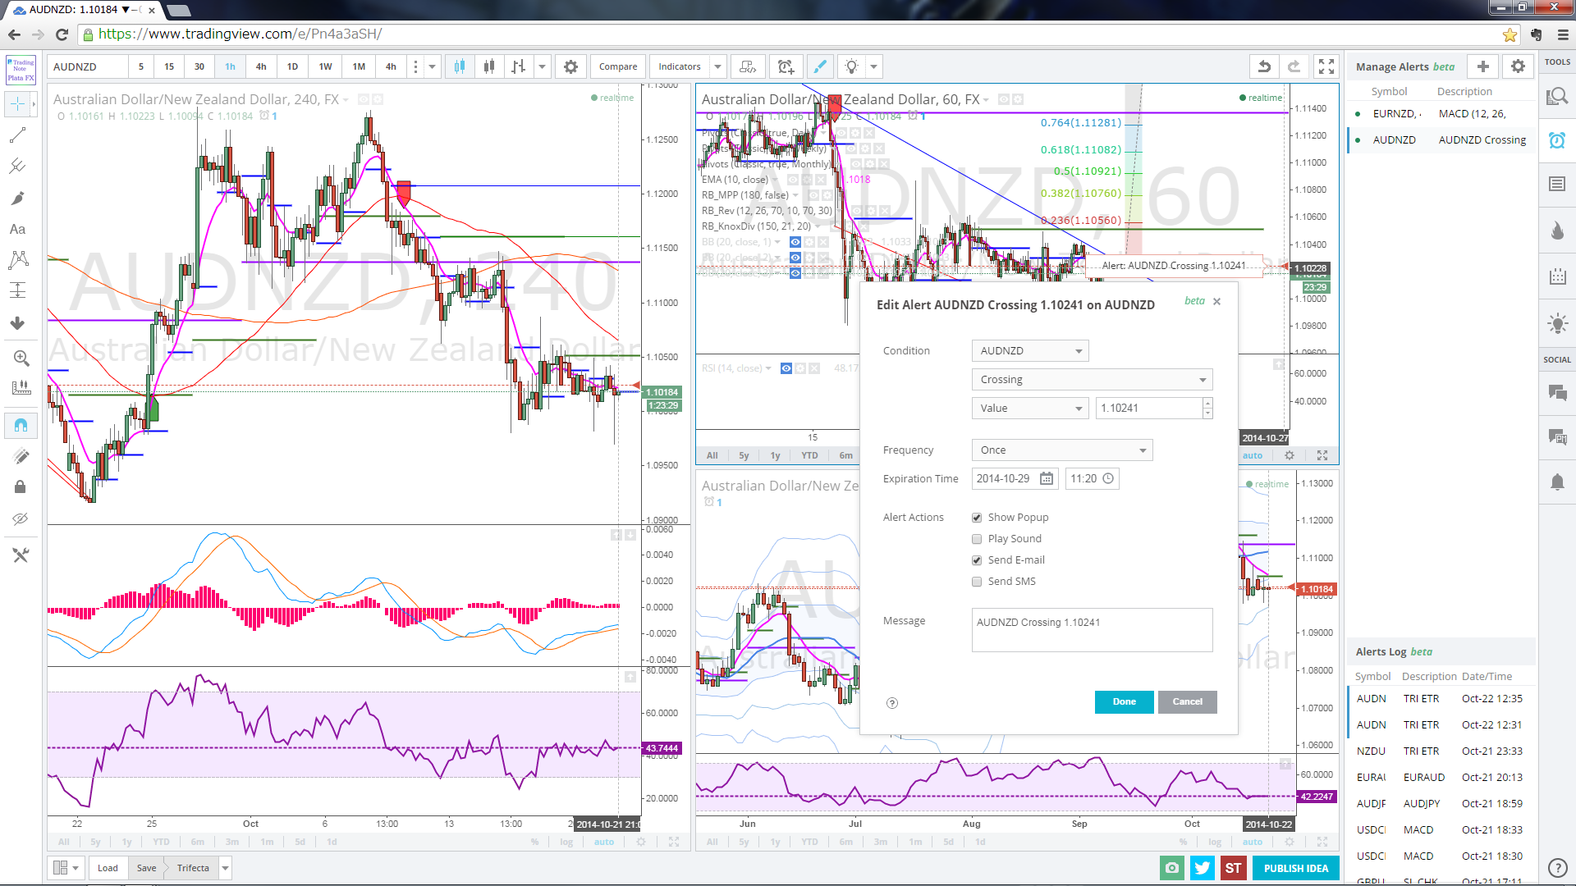The width and height of the screenshot is (1576, 886).
Task: Open the Value dropdown
Action: (1030, 409)
